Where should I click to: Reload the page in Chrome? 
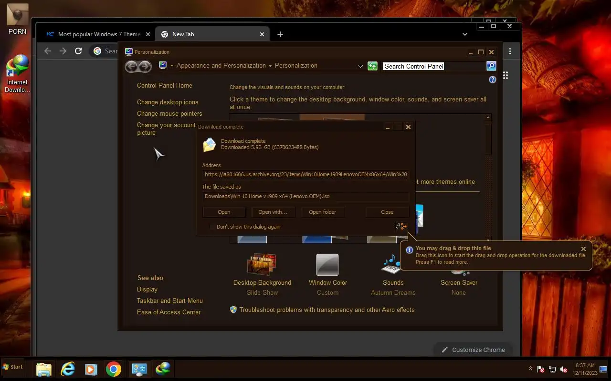pos(78,51)
